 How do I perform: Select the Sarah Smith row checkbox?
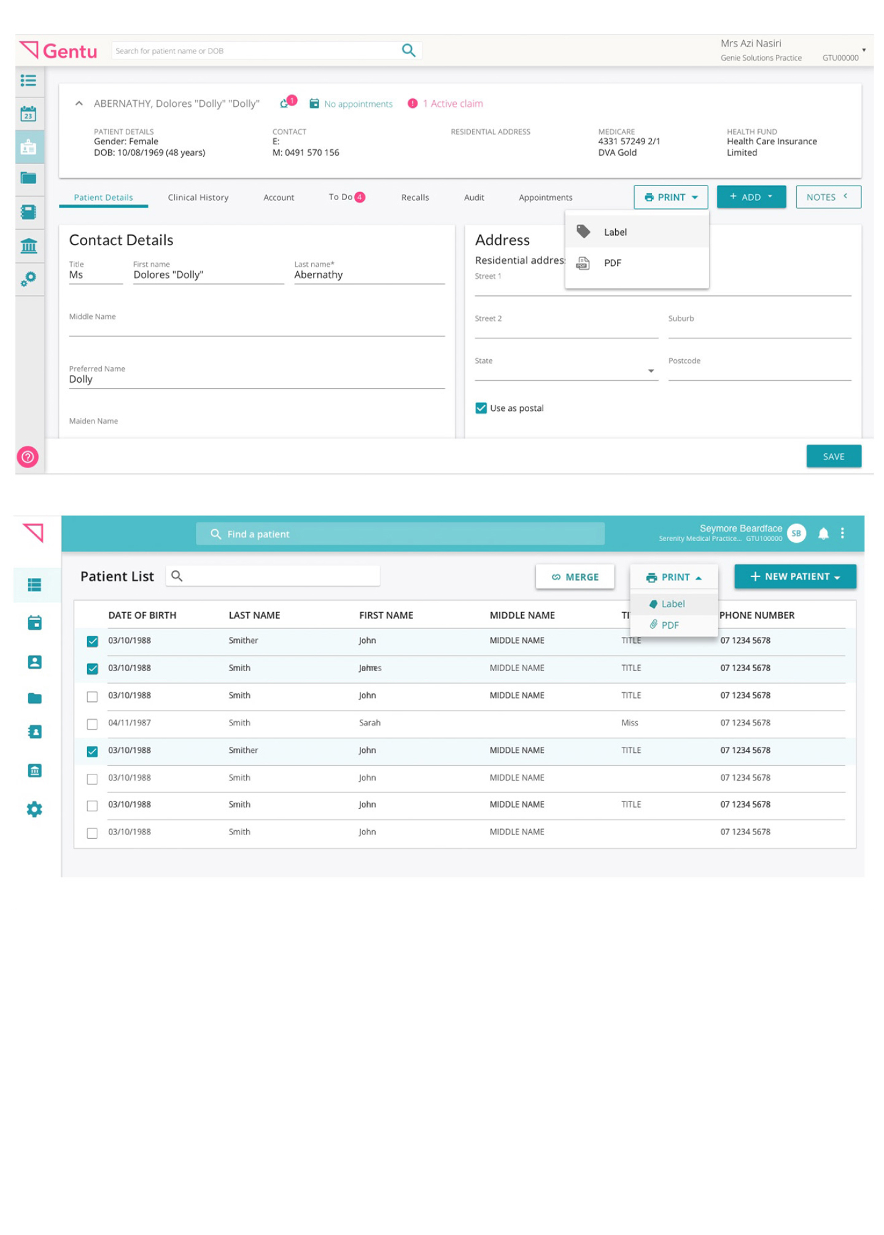point(92,724)
